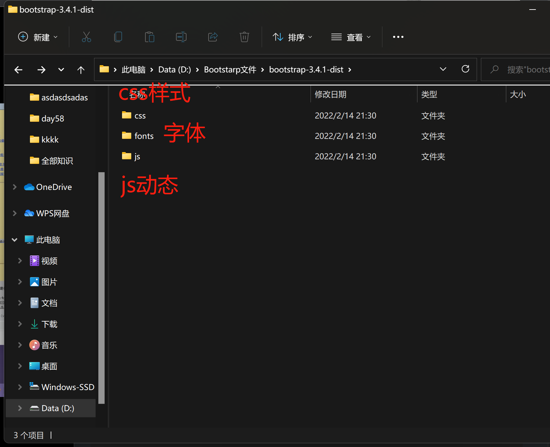Screen dimensions: 550x447
Task: Select the fonts folder
Action: click(144, 136)
